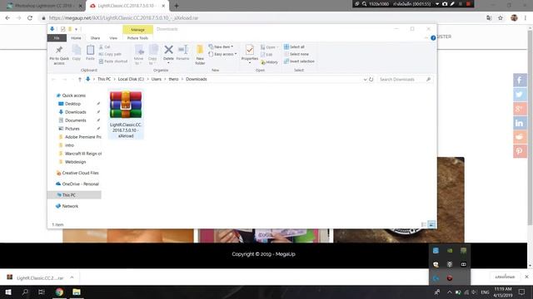Switch to details view button

[424, 224]
